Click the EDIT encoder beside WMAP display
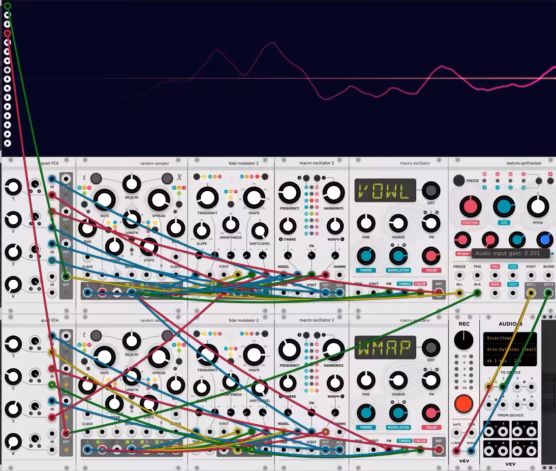Viewport: 556px width, 471px height. pos(431,348)
